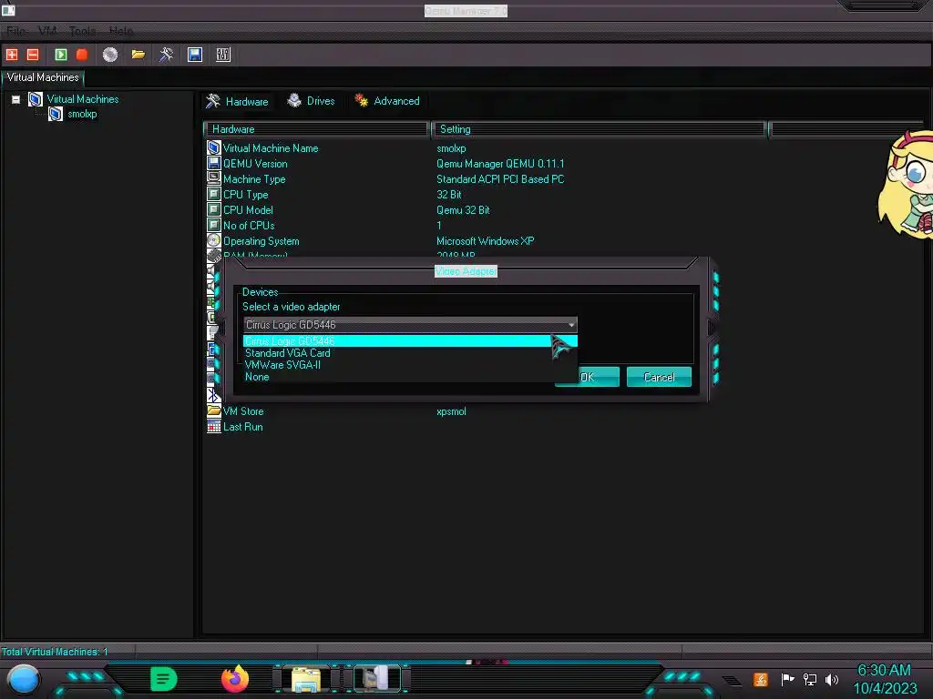The width and height of the screenshot is (933, 699).
Task: Click the wrench tools toolbar icon
Action: (166, 55)
